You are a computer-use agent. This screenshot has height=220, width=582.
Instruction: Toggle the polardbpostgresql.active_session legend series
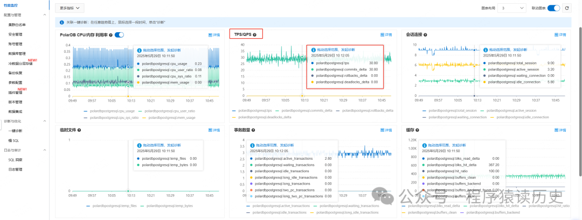tap(510, 110)
